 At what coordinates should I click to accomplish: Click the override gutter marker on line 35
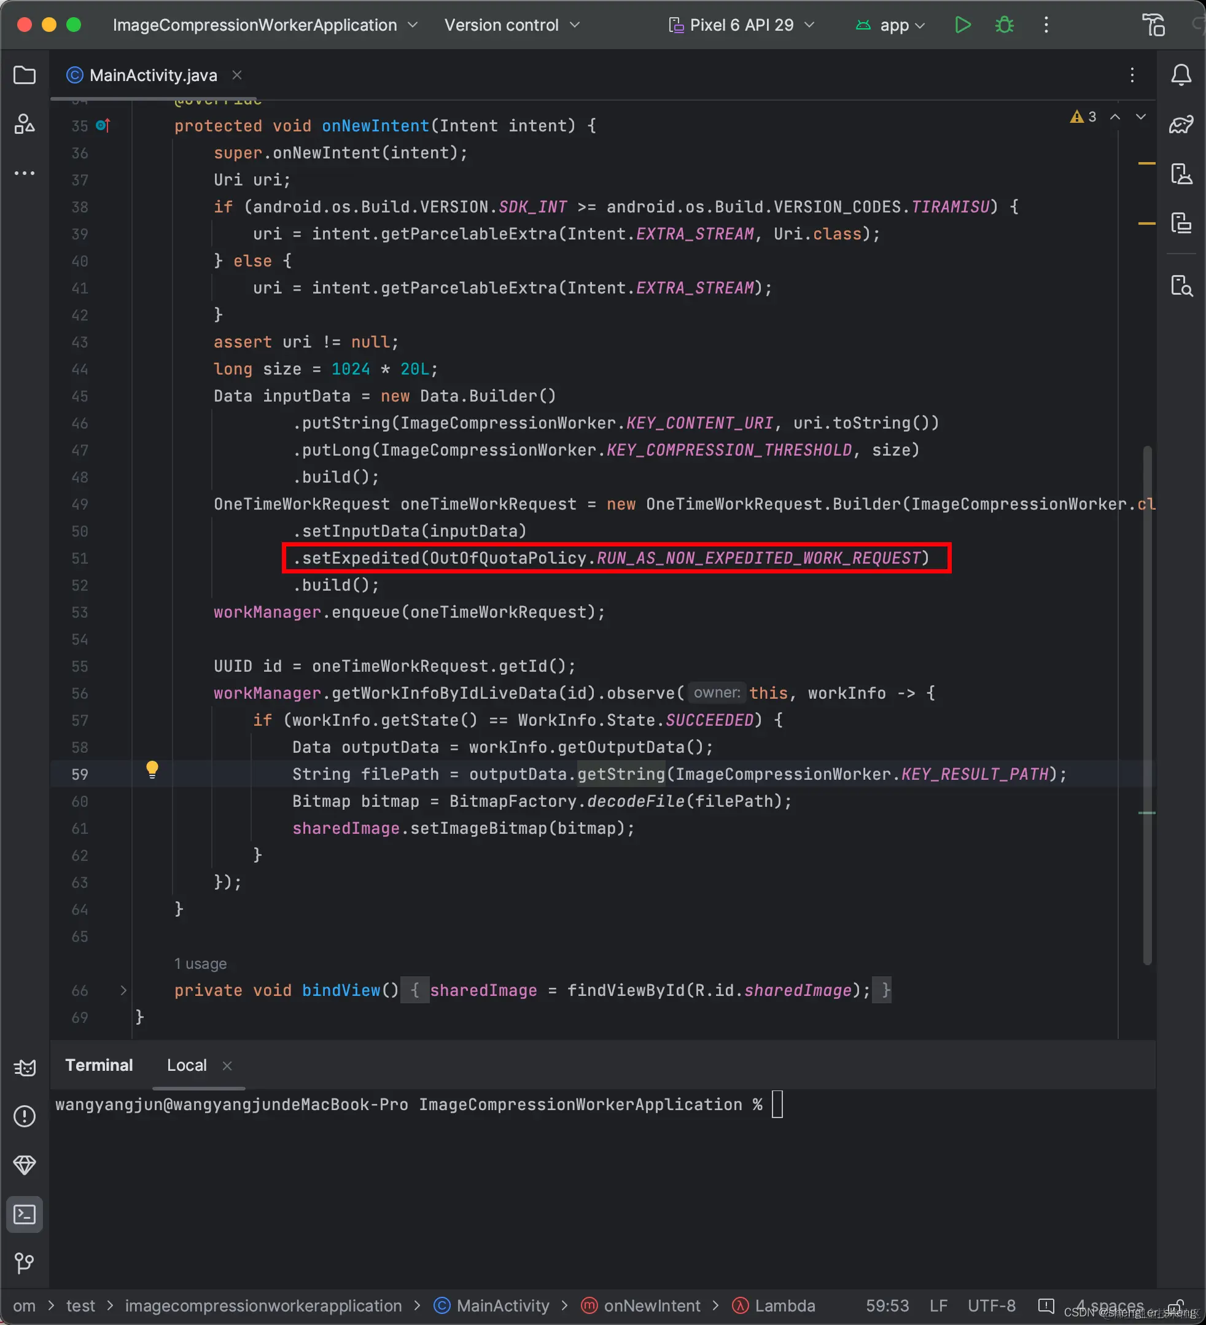click(103, 125)
